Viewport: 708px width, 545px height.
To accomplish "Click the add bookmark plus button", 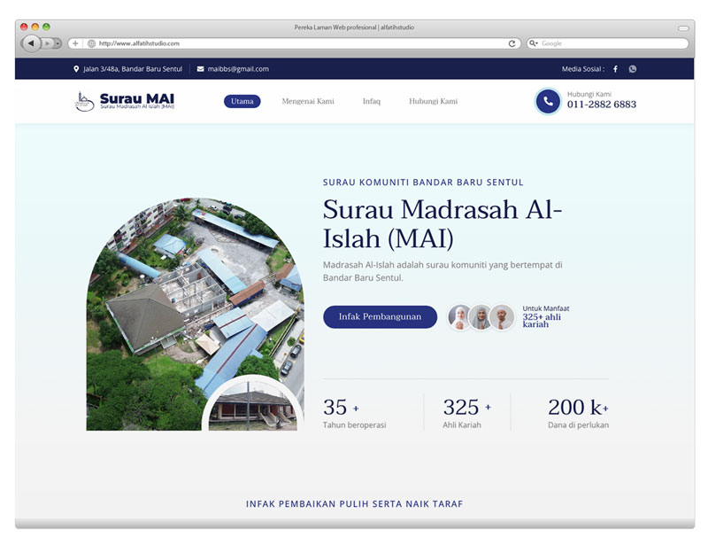I will tap(75, 43).
